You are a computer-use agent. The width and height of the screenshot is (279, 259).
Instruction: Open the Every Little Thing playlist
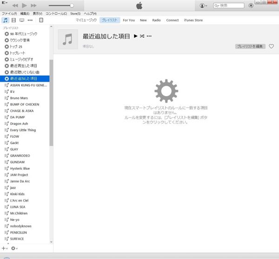[25, 130]
